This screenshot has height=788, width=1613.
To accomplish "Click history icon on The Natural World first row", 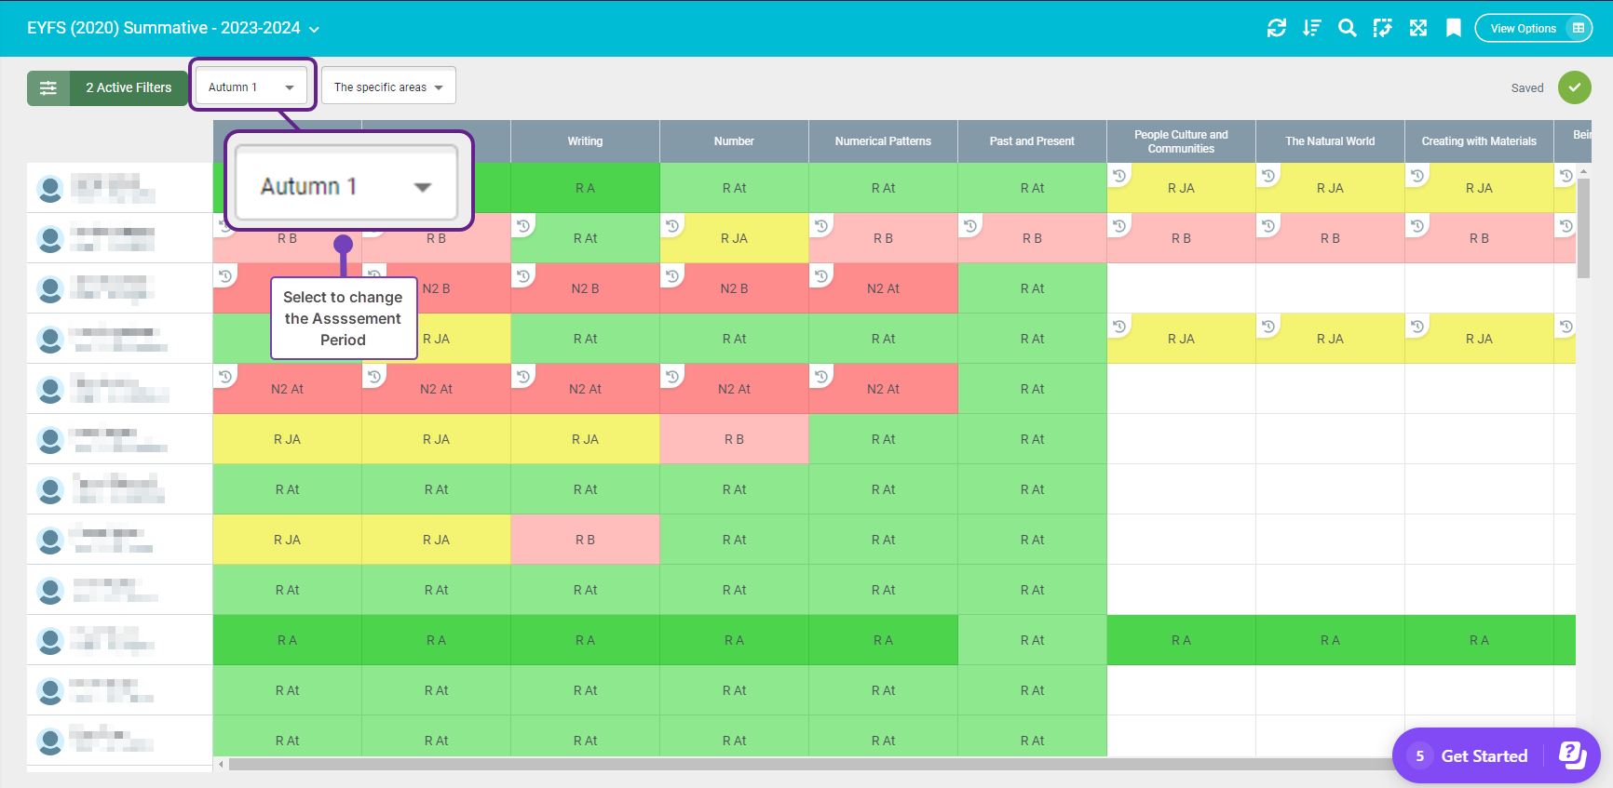I will pyautogui.click(x=1268, y=175).
